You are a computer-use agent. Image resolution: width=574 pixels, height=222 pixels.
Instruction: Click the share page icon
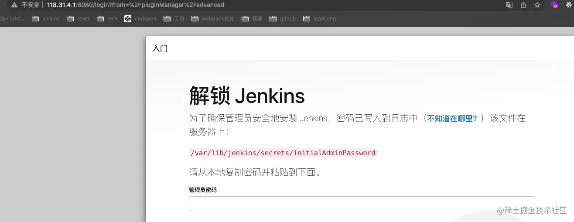[523, 5]
